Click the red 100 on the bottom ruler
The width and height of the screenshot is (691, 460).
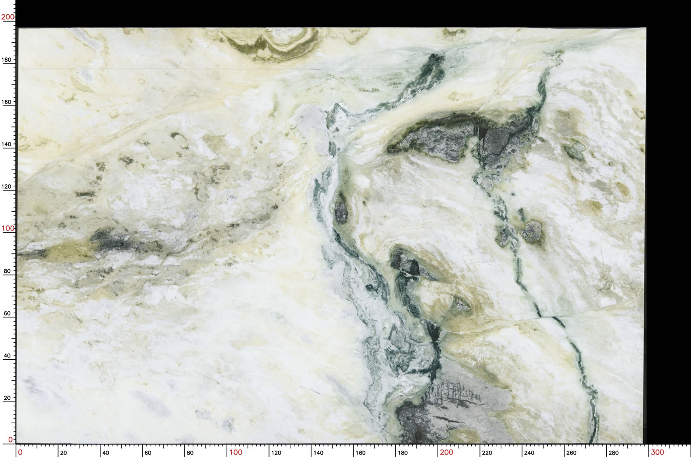click(x=235, y=452)
